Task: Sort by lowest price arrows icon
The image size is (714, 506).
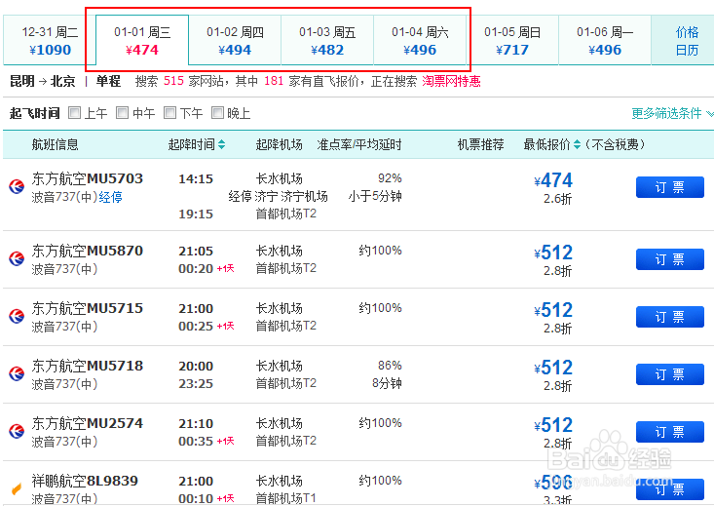Action: click(x=577, y=145)
